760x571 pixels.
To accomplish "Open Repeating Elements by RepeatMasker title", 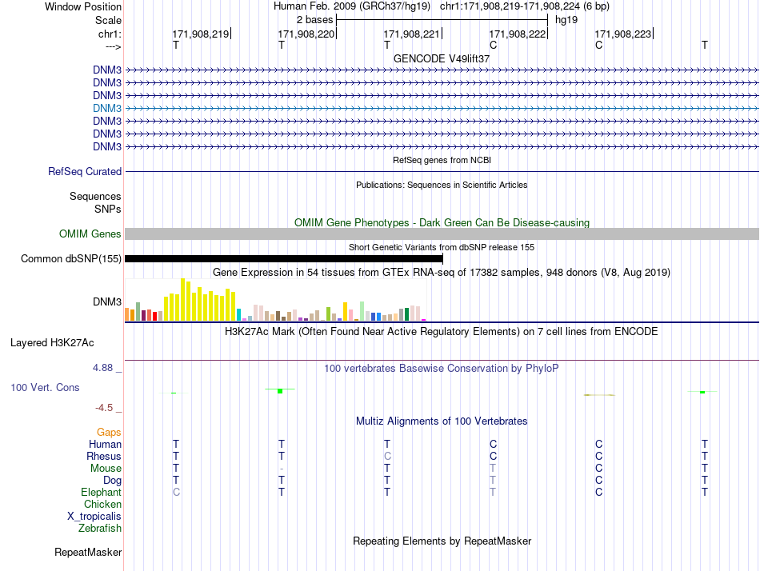I will point(442,541).
